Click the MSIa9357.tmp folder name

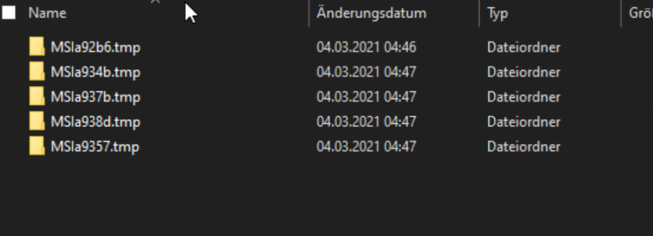(95, 147)
